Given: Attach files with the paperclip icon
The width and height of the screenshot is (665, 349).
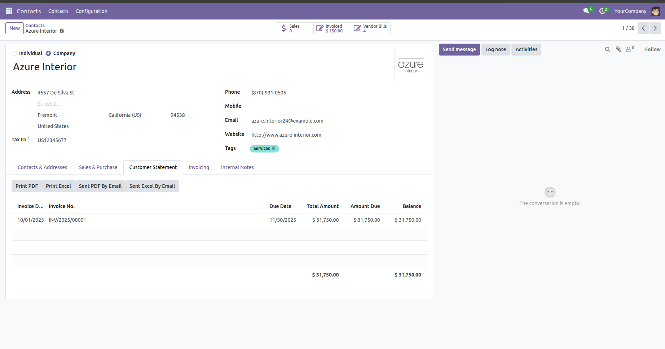Looking at the screenshot, I should [x=618, y=49].
